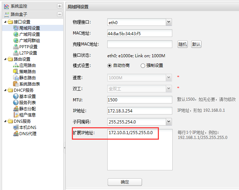This screenshot has height=190, width=239.
Task: Select the 自动协商 radio button
Action: [x=110, y=66]
